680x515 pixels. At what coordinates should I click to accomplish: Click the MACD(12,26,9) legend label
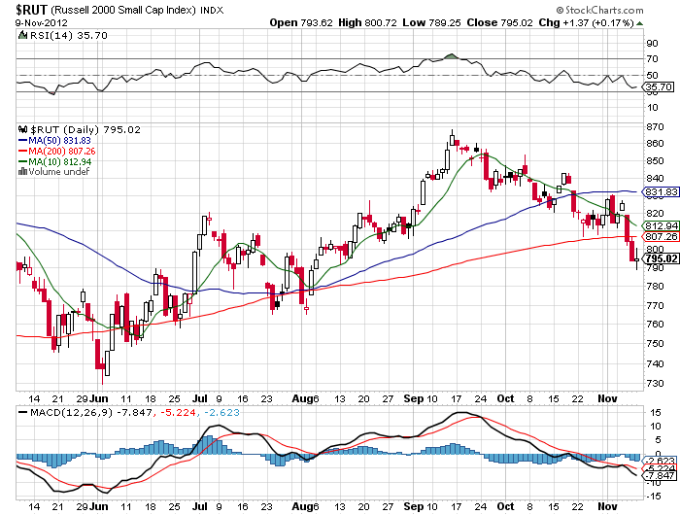click(x=72, y=412)
